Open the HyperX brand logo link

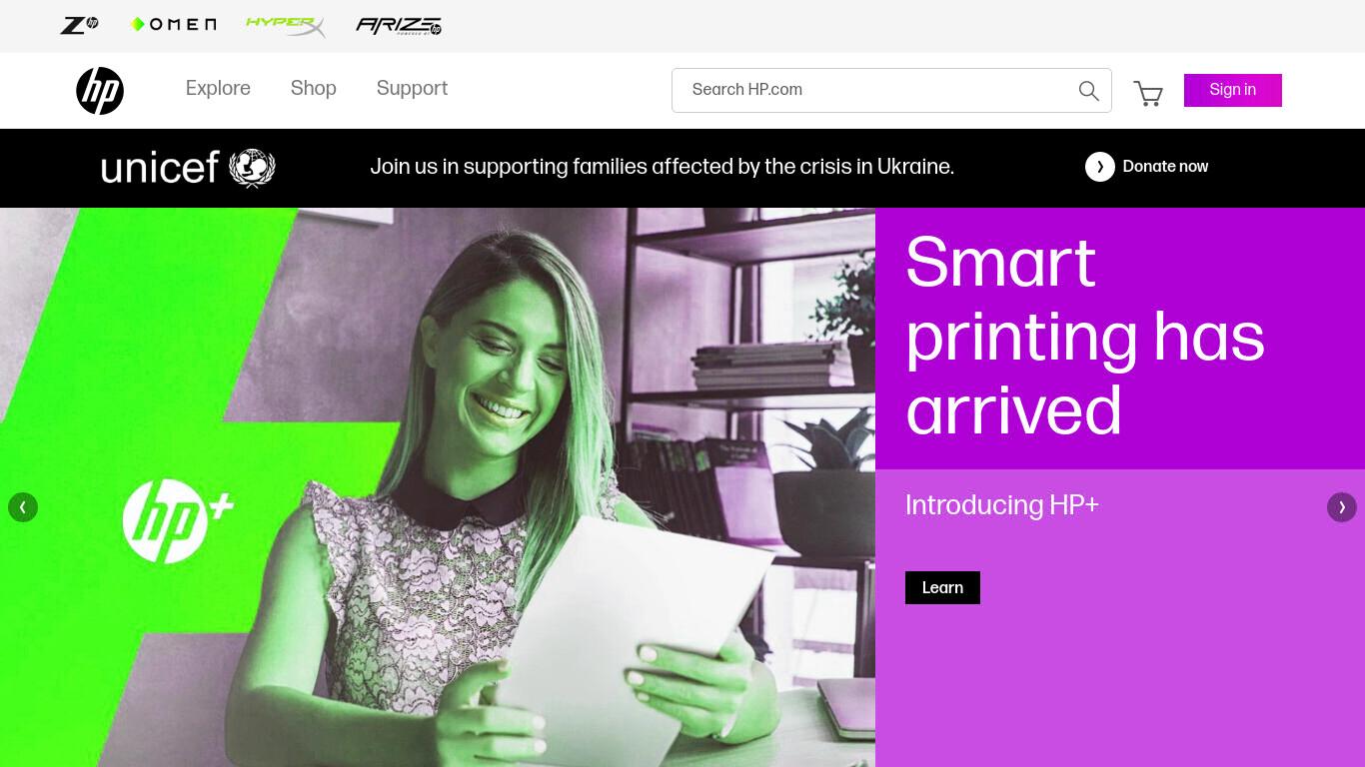(286, 25)
